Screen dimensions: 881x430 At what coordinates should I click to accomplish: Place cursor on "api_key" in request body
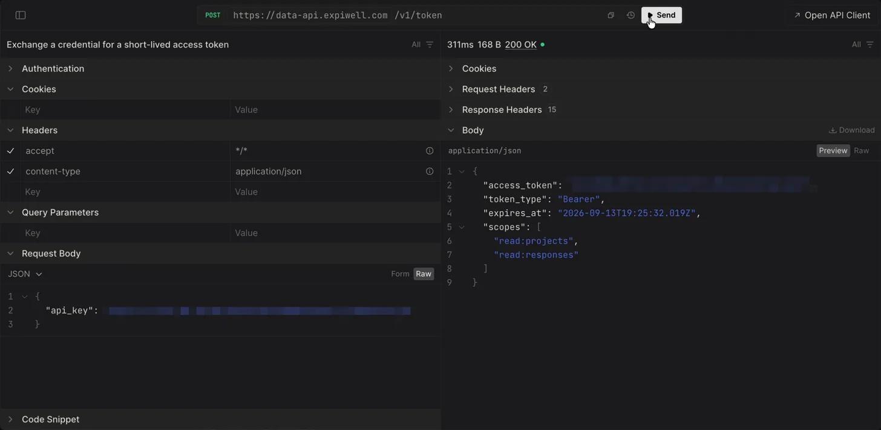pyautogui.click(x=70, y=310)
